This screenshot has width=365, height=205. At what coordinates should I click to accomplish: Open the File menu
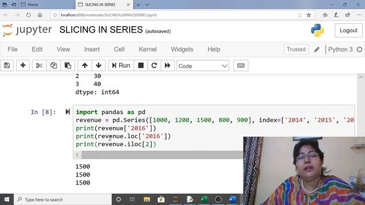click(13, 50)
